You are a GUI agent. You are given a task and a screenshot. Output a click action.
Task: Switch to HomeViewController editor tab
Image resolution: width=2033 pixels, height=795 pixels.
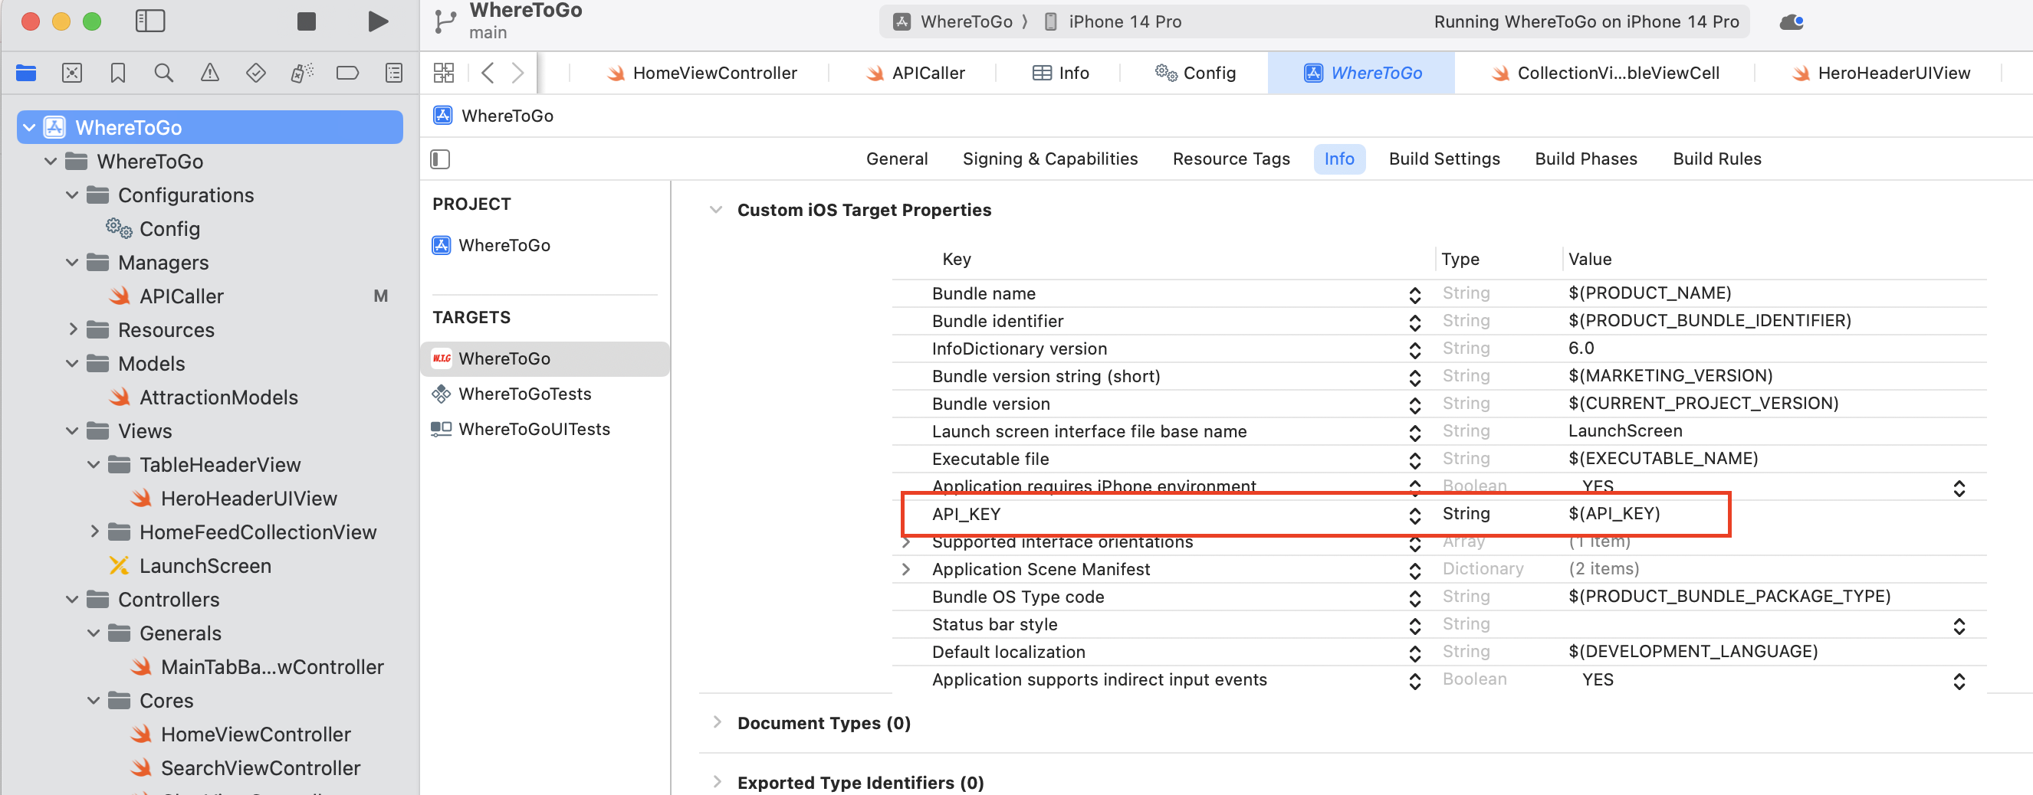pos(701,74)
